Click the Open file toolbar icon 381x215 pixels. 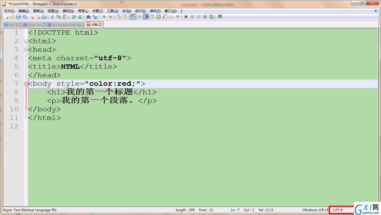(x=12, y=17)
